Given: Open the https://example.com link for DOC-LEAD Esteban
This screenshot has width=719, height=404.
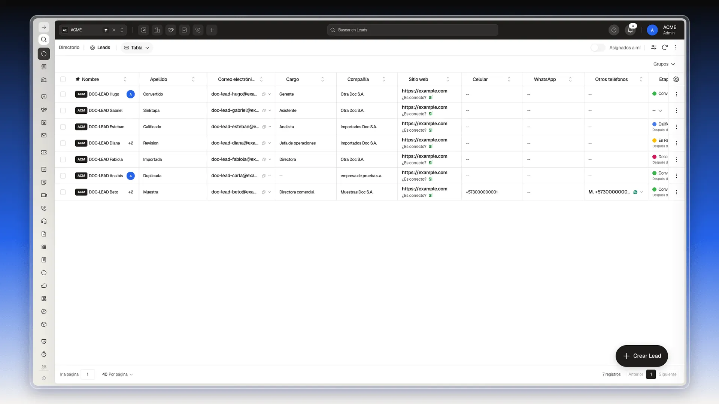Looking at the screenshot, I should tap(424, 124).
